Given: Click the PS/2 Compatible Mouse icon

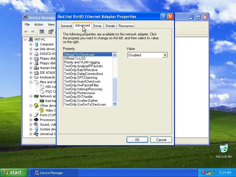Looking at the screenshot, I should [x=42, y=91].
